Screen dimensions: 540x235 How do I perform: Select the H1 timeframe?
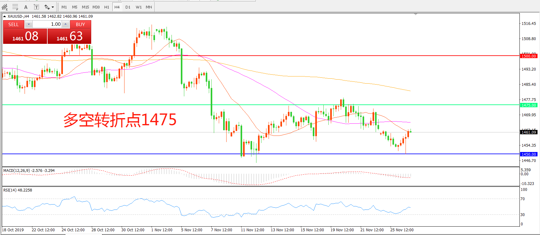[x=107, y=7]
